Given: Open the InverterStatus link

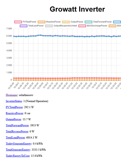Looking at the screenshot, I should point(14,101).
